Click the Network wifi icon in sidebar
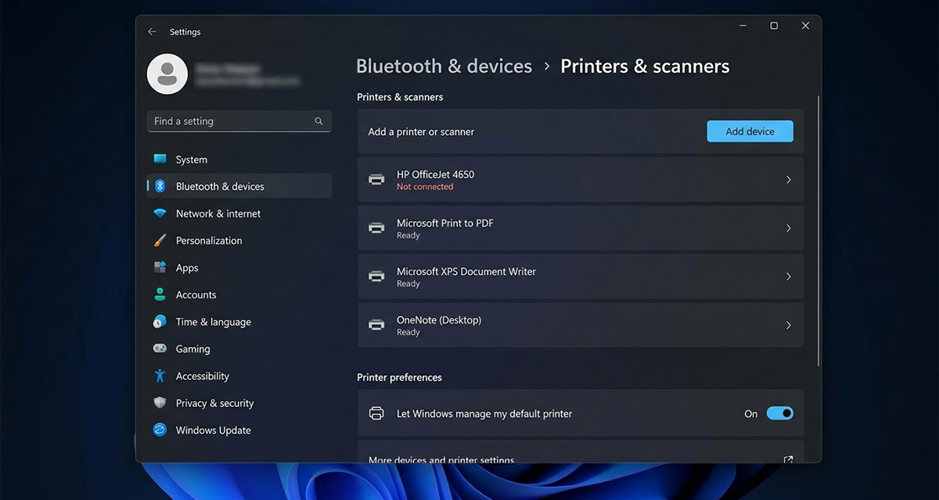 click(x=160, y=213)
